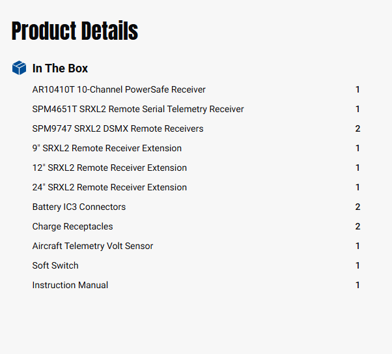Click quantity next to Battery IC3 Connectors

click(x=357, y=207)
